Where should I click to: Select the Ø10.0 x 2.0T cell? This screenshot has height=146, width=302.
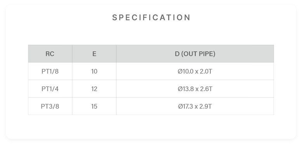click(x=195, y=71)
